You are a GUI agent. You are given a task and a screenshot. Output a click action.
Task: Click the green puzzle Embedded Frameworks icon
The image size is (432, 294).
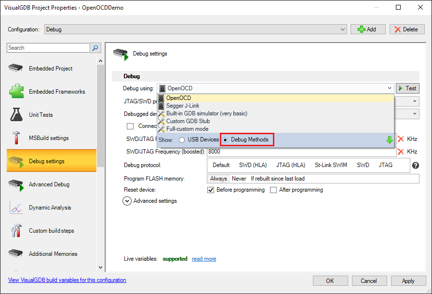tap(16, 91)
